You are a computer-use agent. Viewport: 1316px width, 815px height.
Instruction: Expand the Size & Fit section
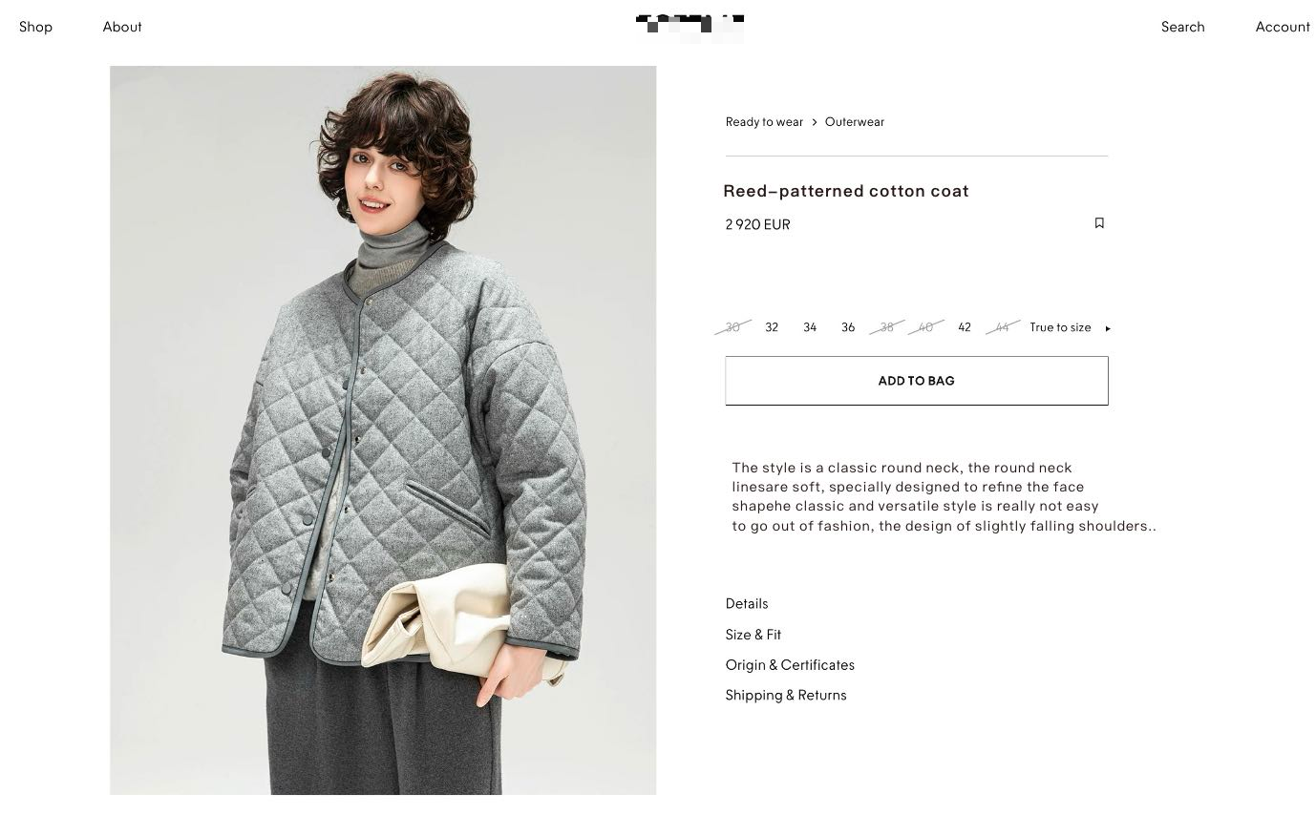pos(754,635)
